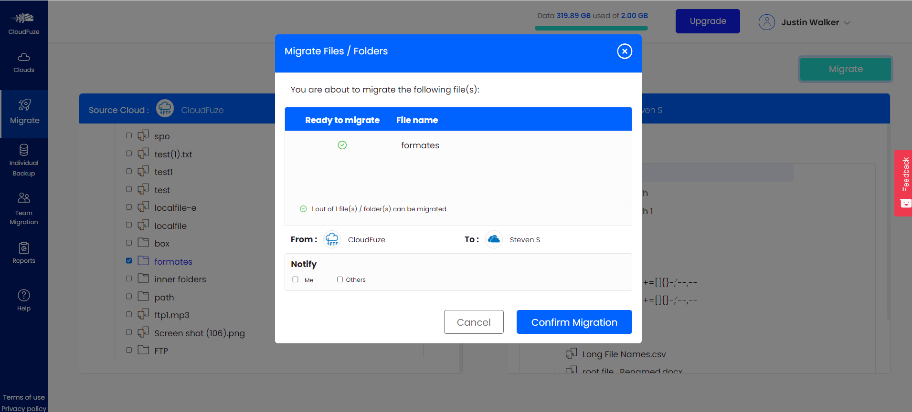This screenshot has width=912, height=412.
Task: Check the test(1).txt checkbox
Action: coord(129,154)
